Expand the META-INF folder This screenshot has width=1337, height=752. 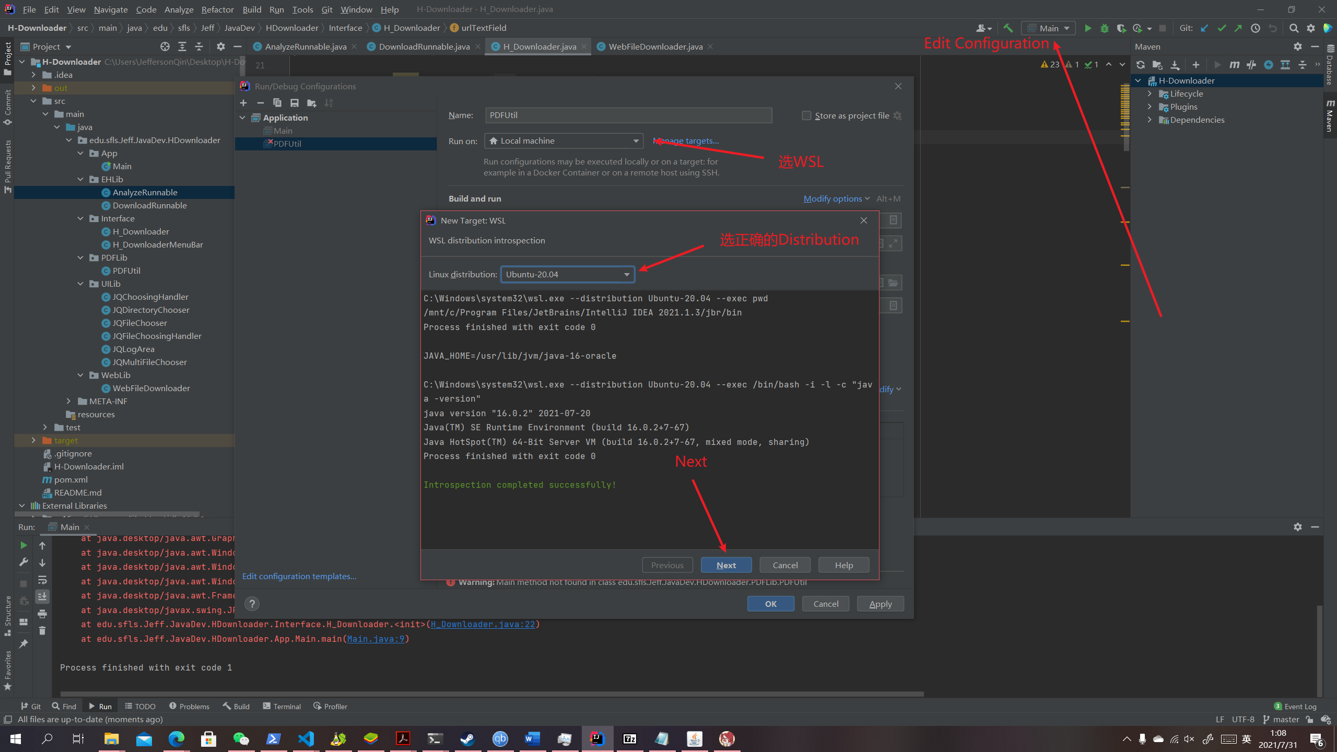coord(68,401)
